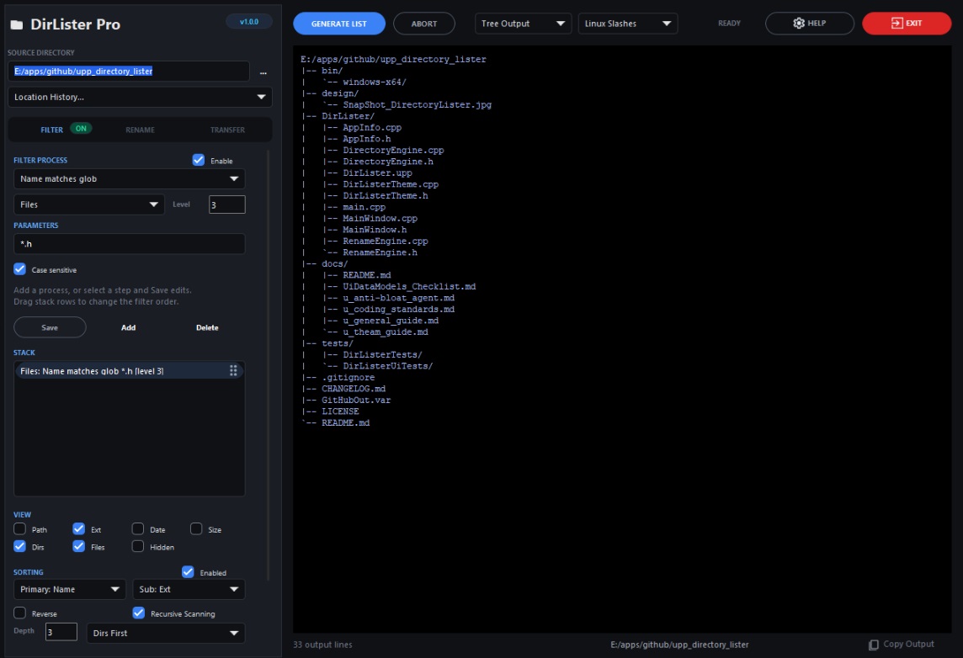Switch to the Transfer tab
The width and height of the screenshot is (963, 658).
[x=227, y=130]
